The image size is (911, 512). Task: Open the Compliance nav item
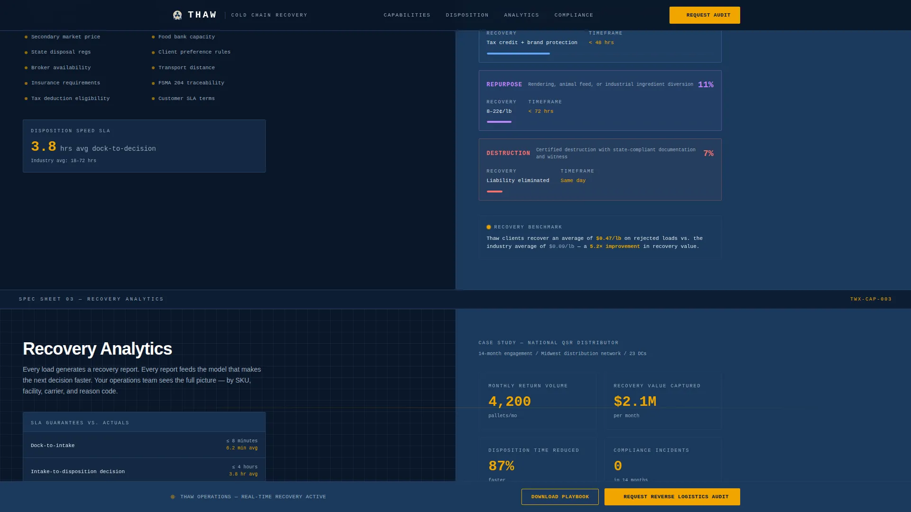tap(574, 15)
